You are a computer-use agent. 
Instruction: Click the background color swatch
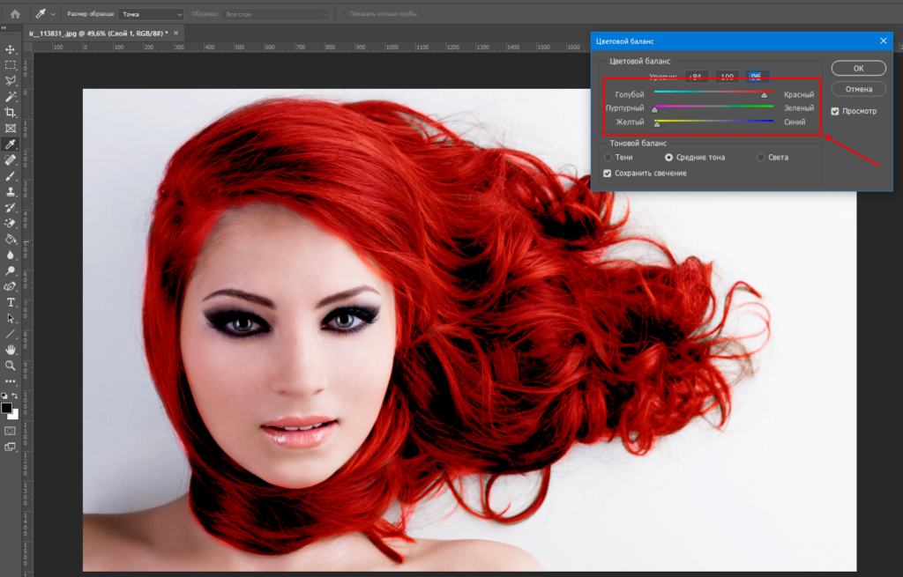tap(14, 415)
